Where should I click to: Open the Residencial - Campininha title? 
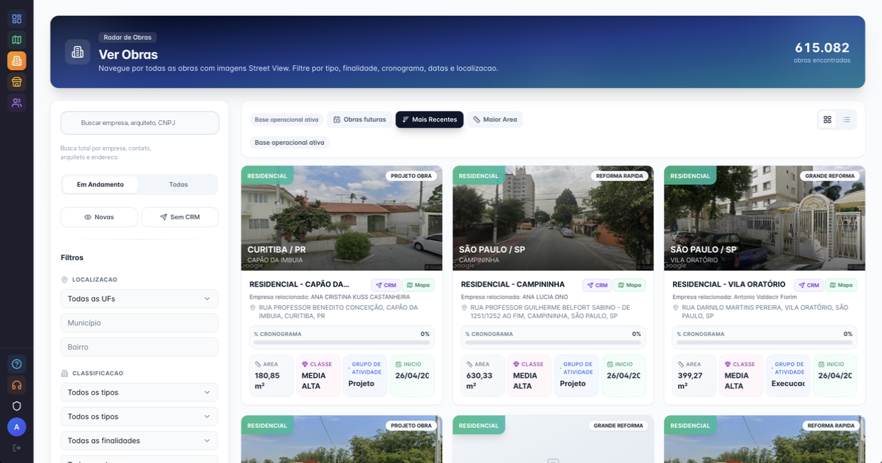coord(513,284)
